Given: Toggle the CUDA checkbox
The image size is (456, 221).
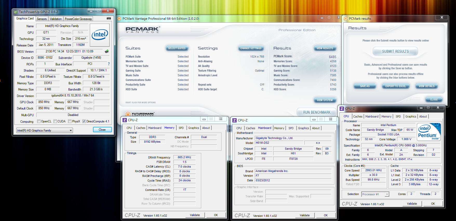Looking at the screenshot, I should pos(55,121).
